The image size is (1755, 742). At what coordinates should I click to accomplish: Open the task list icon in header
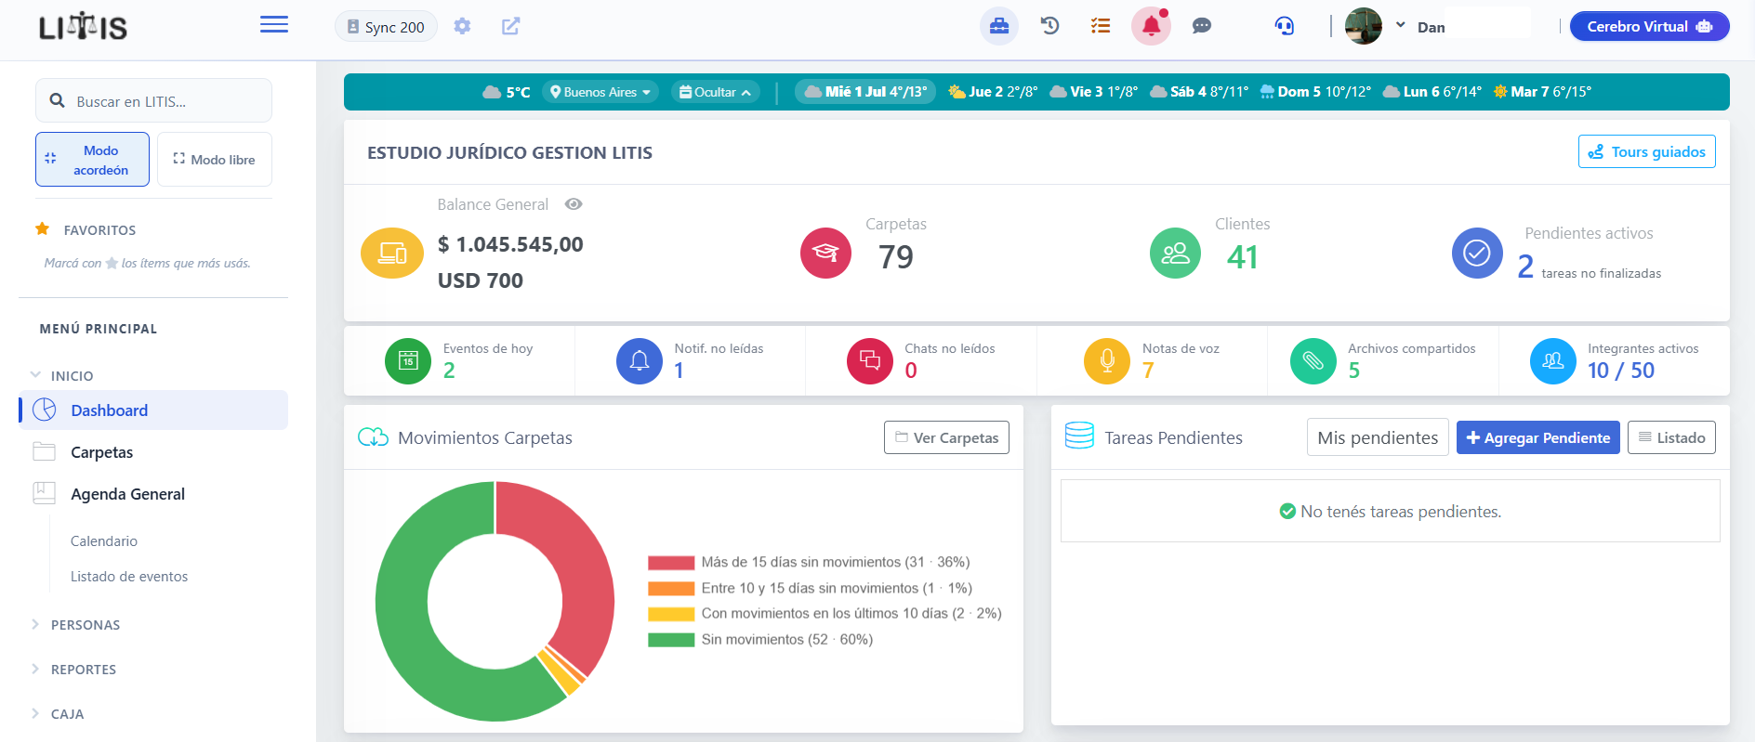1101,26
